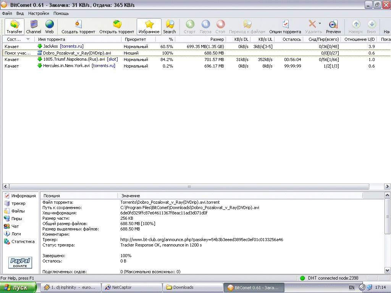Click the hash value 6de0fd329ffc…
The height and width of the screenshot is (293, 391).
click(164, 213)
